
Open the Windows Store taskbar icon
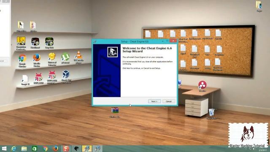pyautogui.click(x=35, y=149)
